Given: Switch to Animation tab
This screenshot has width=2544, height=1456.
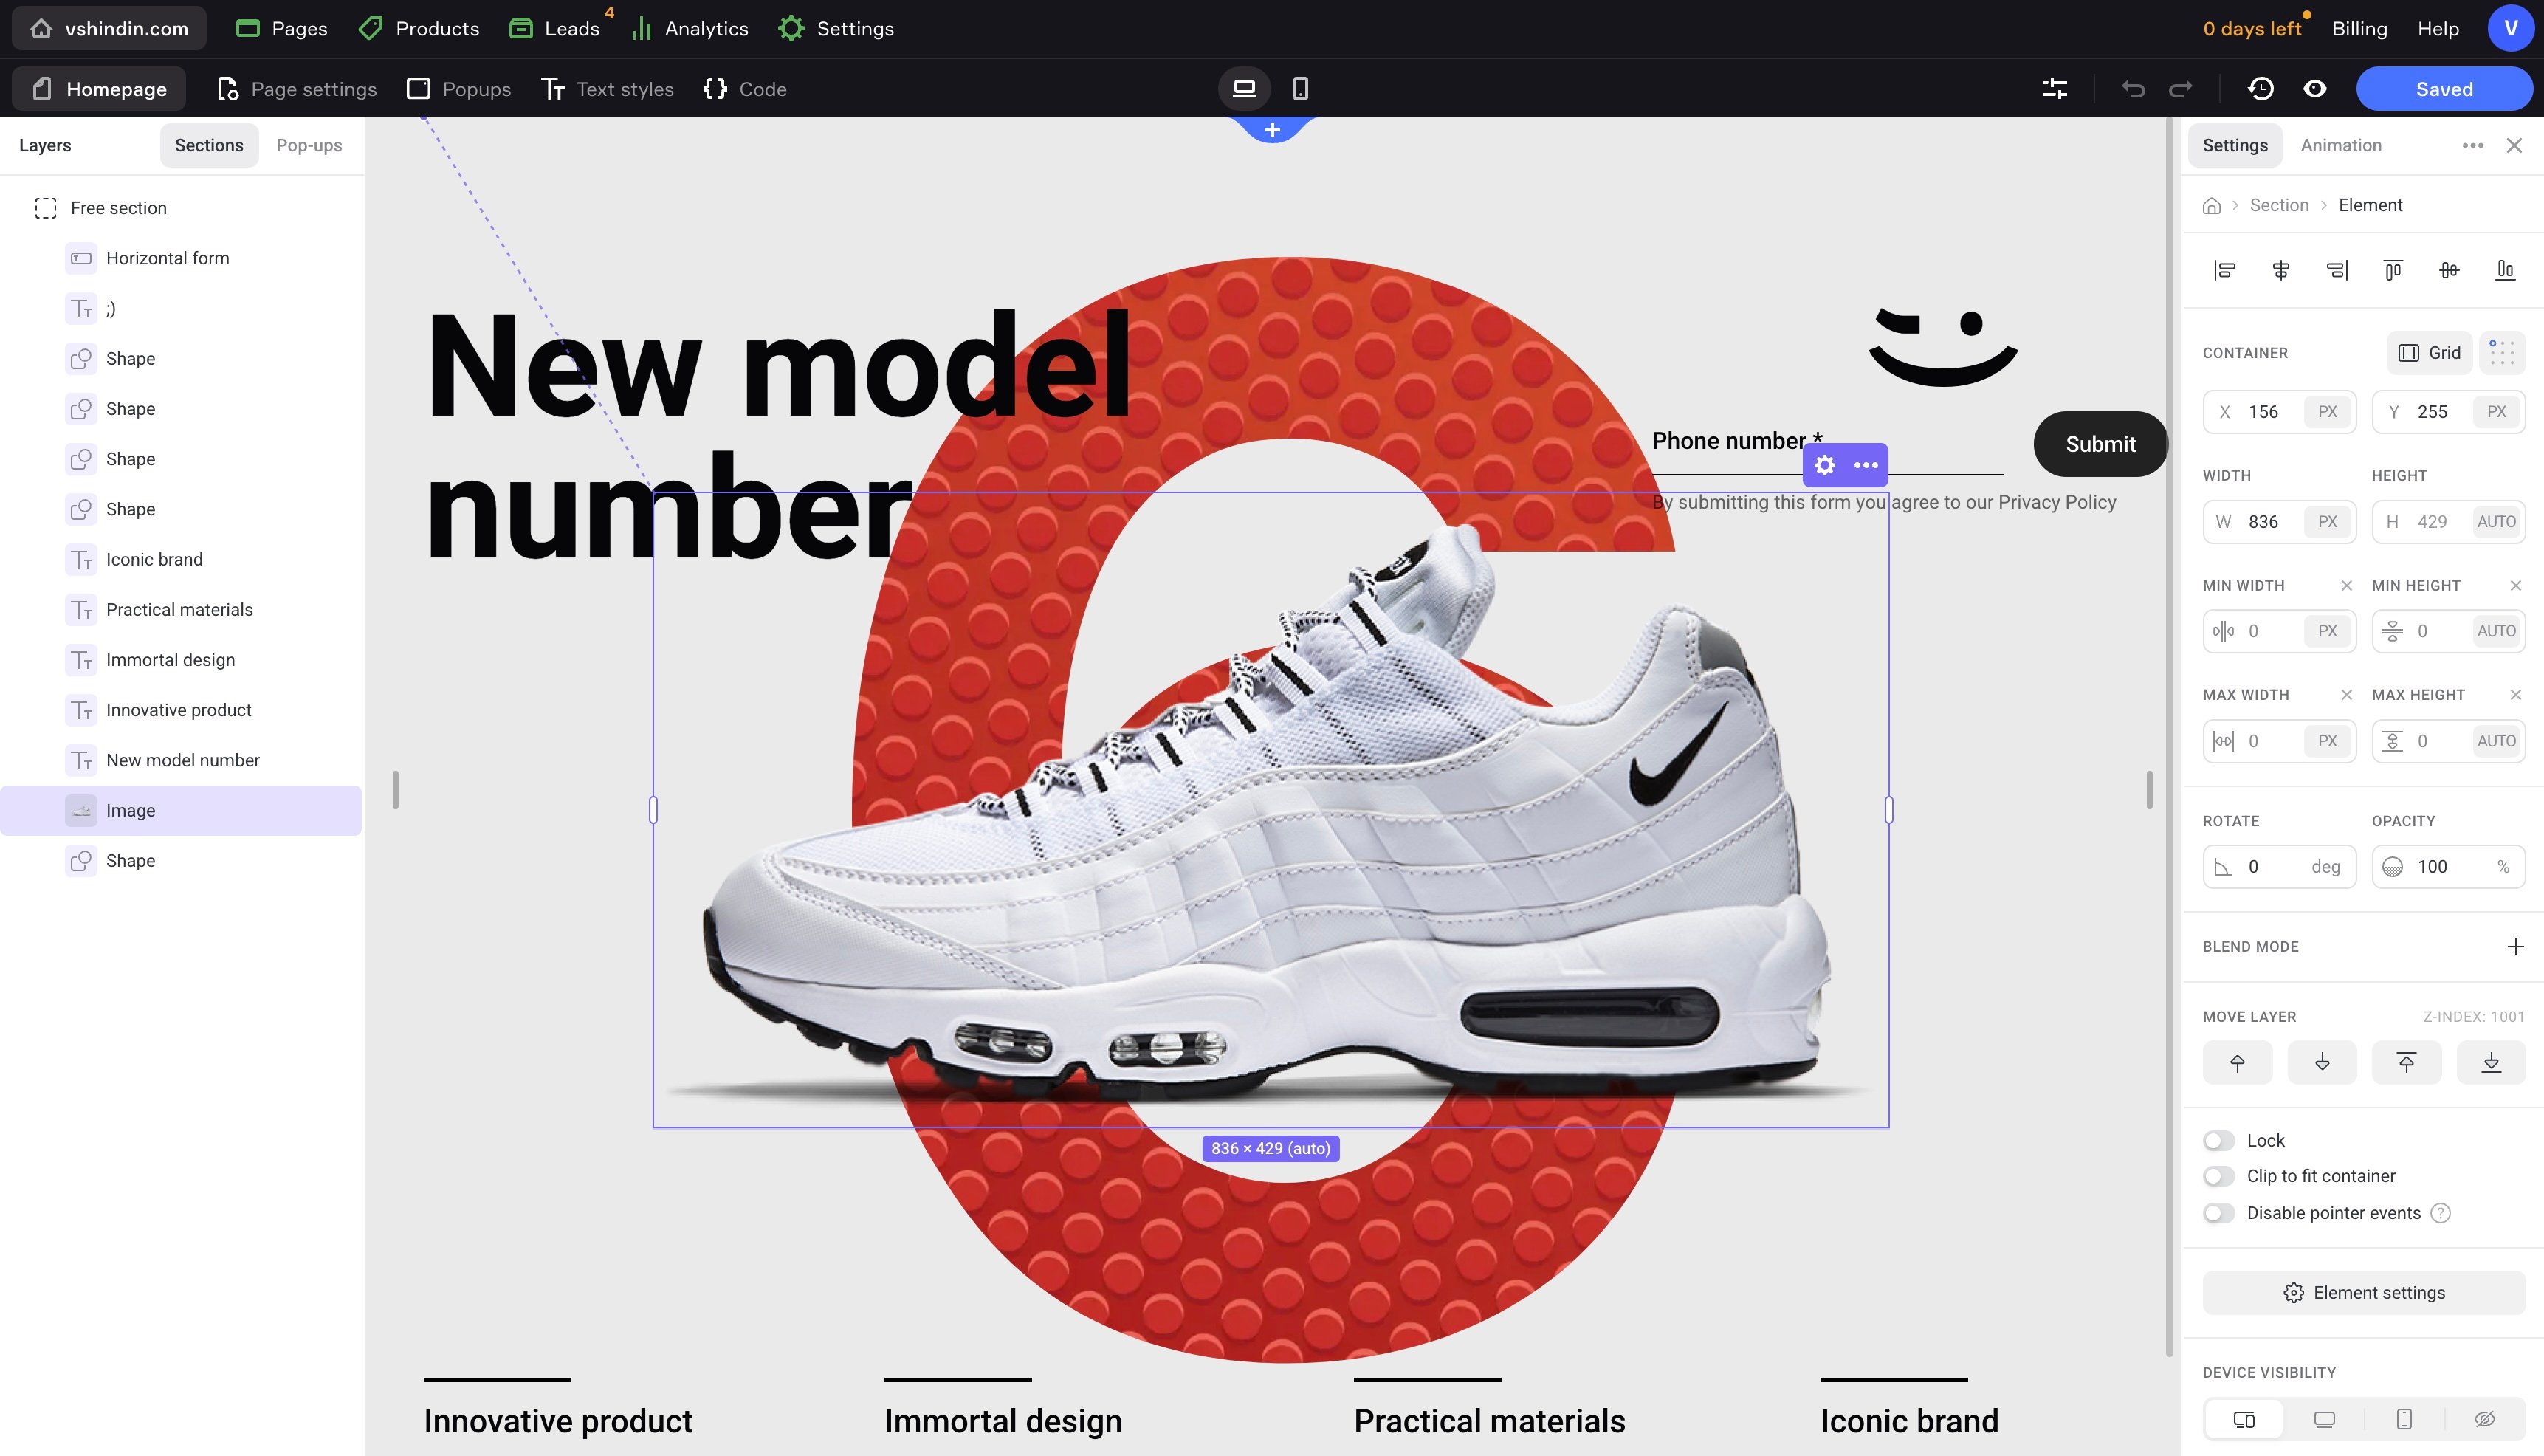Looking at the screenshot, I should (x=2340, y=145).
